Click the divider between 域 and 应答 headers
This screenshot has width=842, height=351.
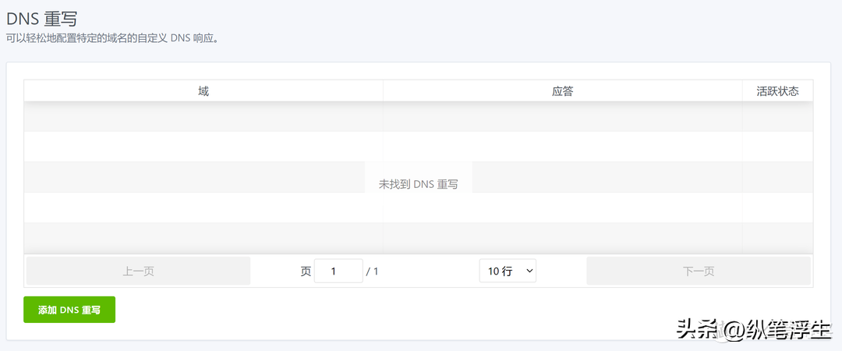pos(383,91)
